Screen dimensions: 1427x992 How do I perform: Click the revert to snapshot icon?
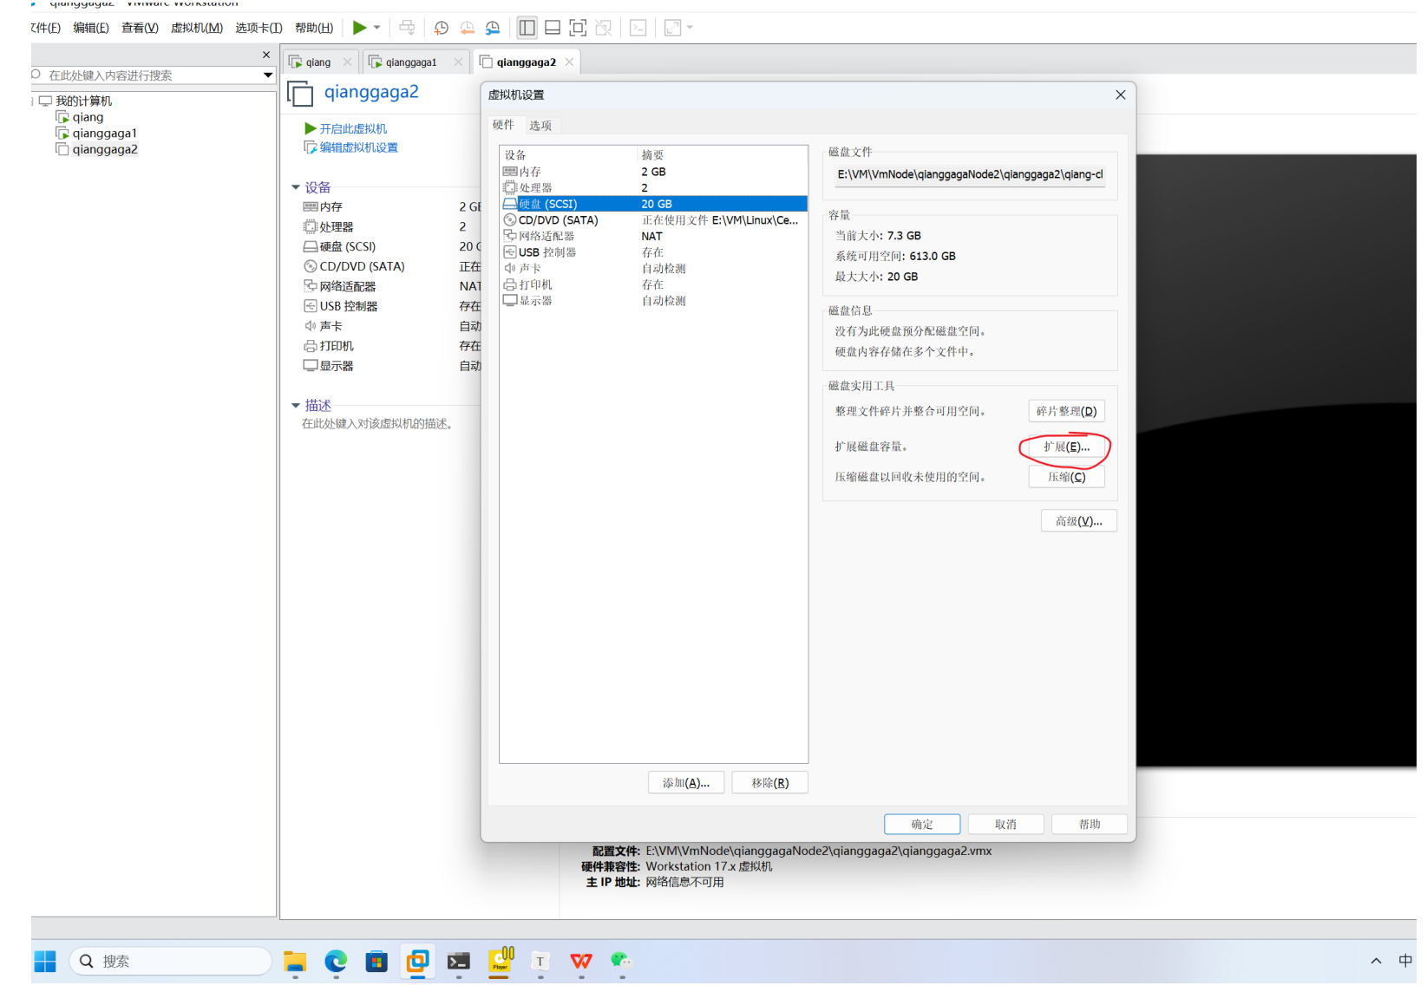(467, 28)
